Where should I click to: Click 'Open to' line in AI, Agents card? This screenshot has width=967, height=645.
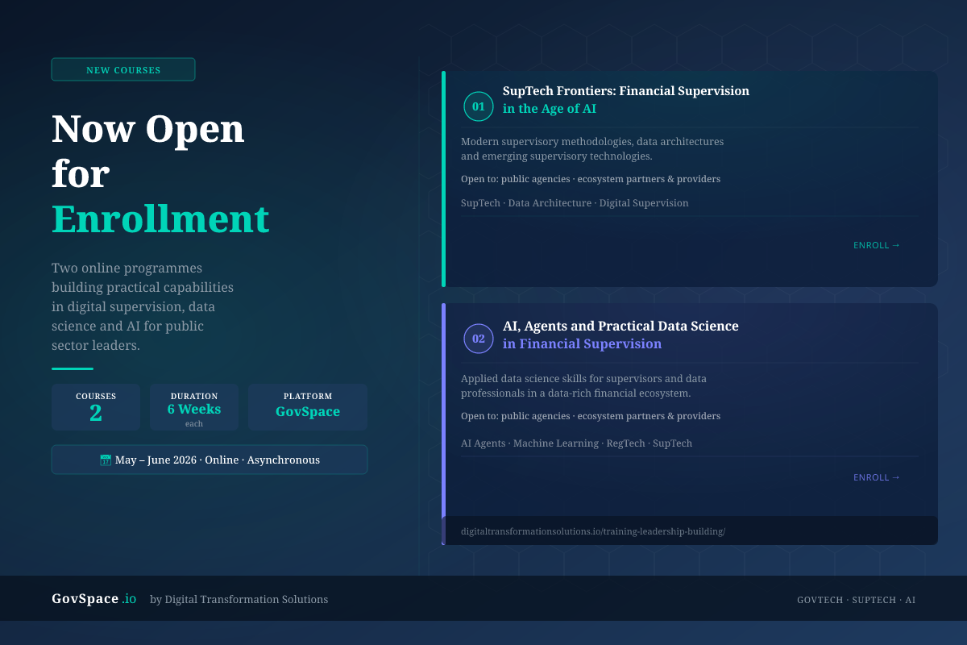(x=591, y=416)
